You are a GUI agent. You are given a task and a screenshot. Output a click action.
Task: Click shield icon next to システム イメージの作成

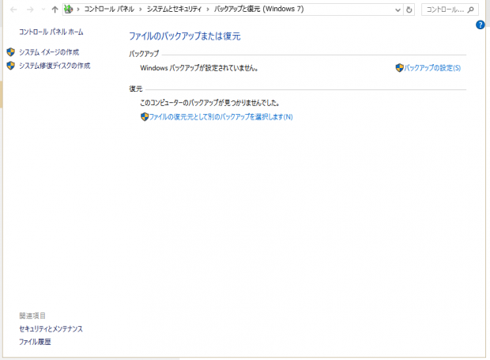pyautogui.click(x=11, y=52)
